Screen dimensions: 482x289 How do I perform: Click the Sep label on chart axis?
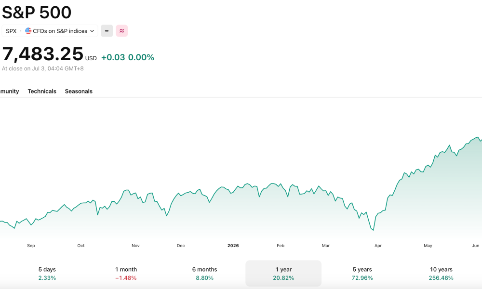click(31, 246)
